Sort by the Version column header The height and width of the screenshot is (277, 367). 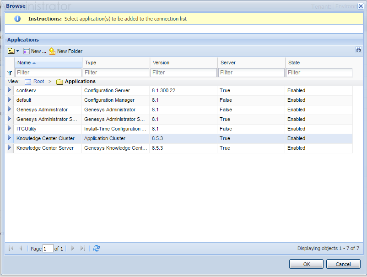[x=183, y=63]
